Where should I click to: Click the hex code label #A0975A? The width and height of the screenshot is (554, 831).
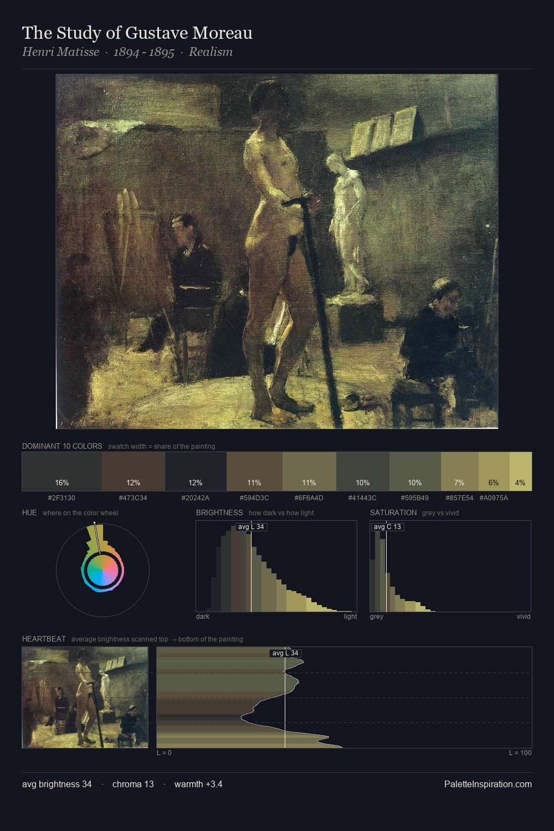(494, 498)
